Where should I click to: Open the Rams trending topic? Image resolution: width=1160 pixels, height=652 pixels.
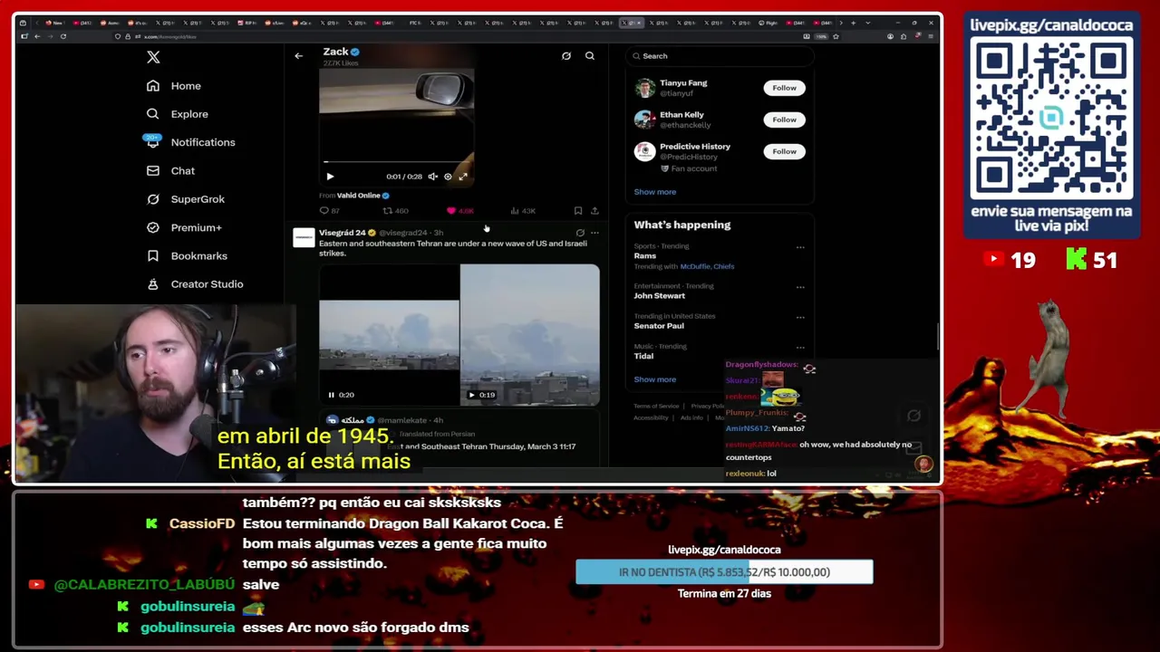pos(645,256)
